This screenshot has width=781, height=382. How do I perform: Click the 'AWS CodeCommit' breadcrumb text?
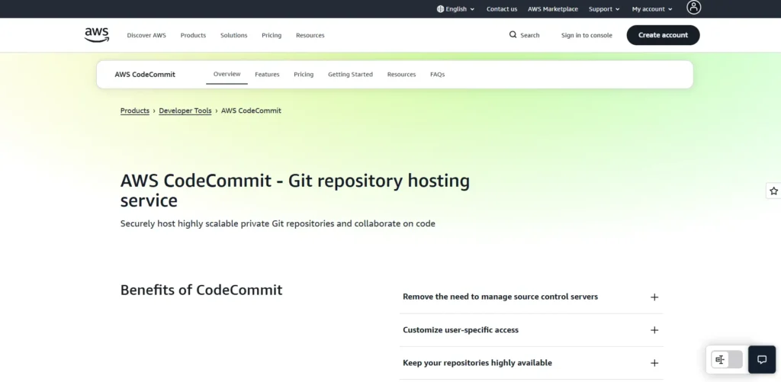(x=251, y=111)
